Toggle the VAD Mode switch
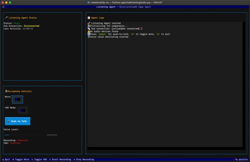250x162 pixels. [22, 110]
